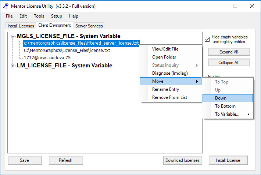Select LM_LICENSE_FILE - System Variable heading
Image resolution: width=261 pixels, height=175 pixels.
coord(65,66)
